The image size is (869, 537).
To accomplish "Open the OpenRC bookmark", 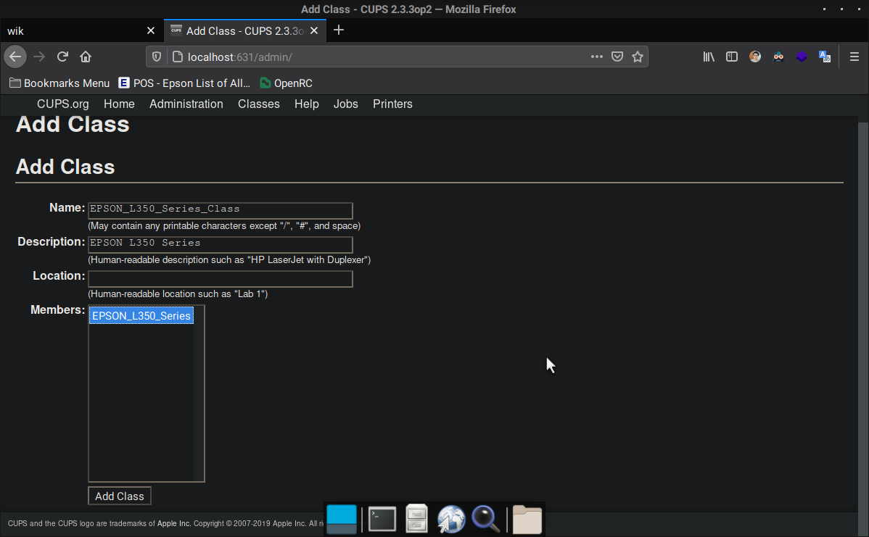I will pos(287,83).
